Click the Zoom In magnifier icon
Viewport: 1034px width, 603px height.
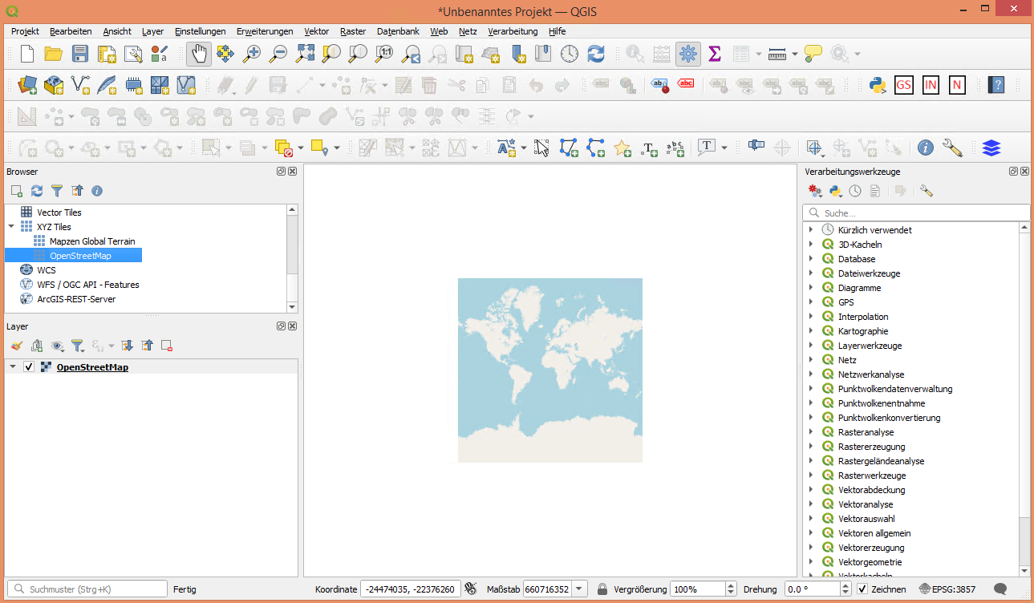point(252,54)
